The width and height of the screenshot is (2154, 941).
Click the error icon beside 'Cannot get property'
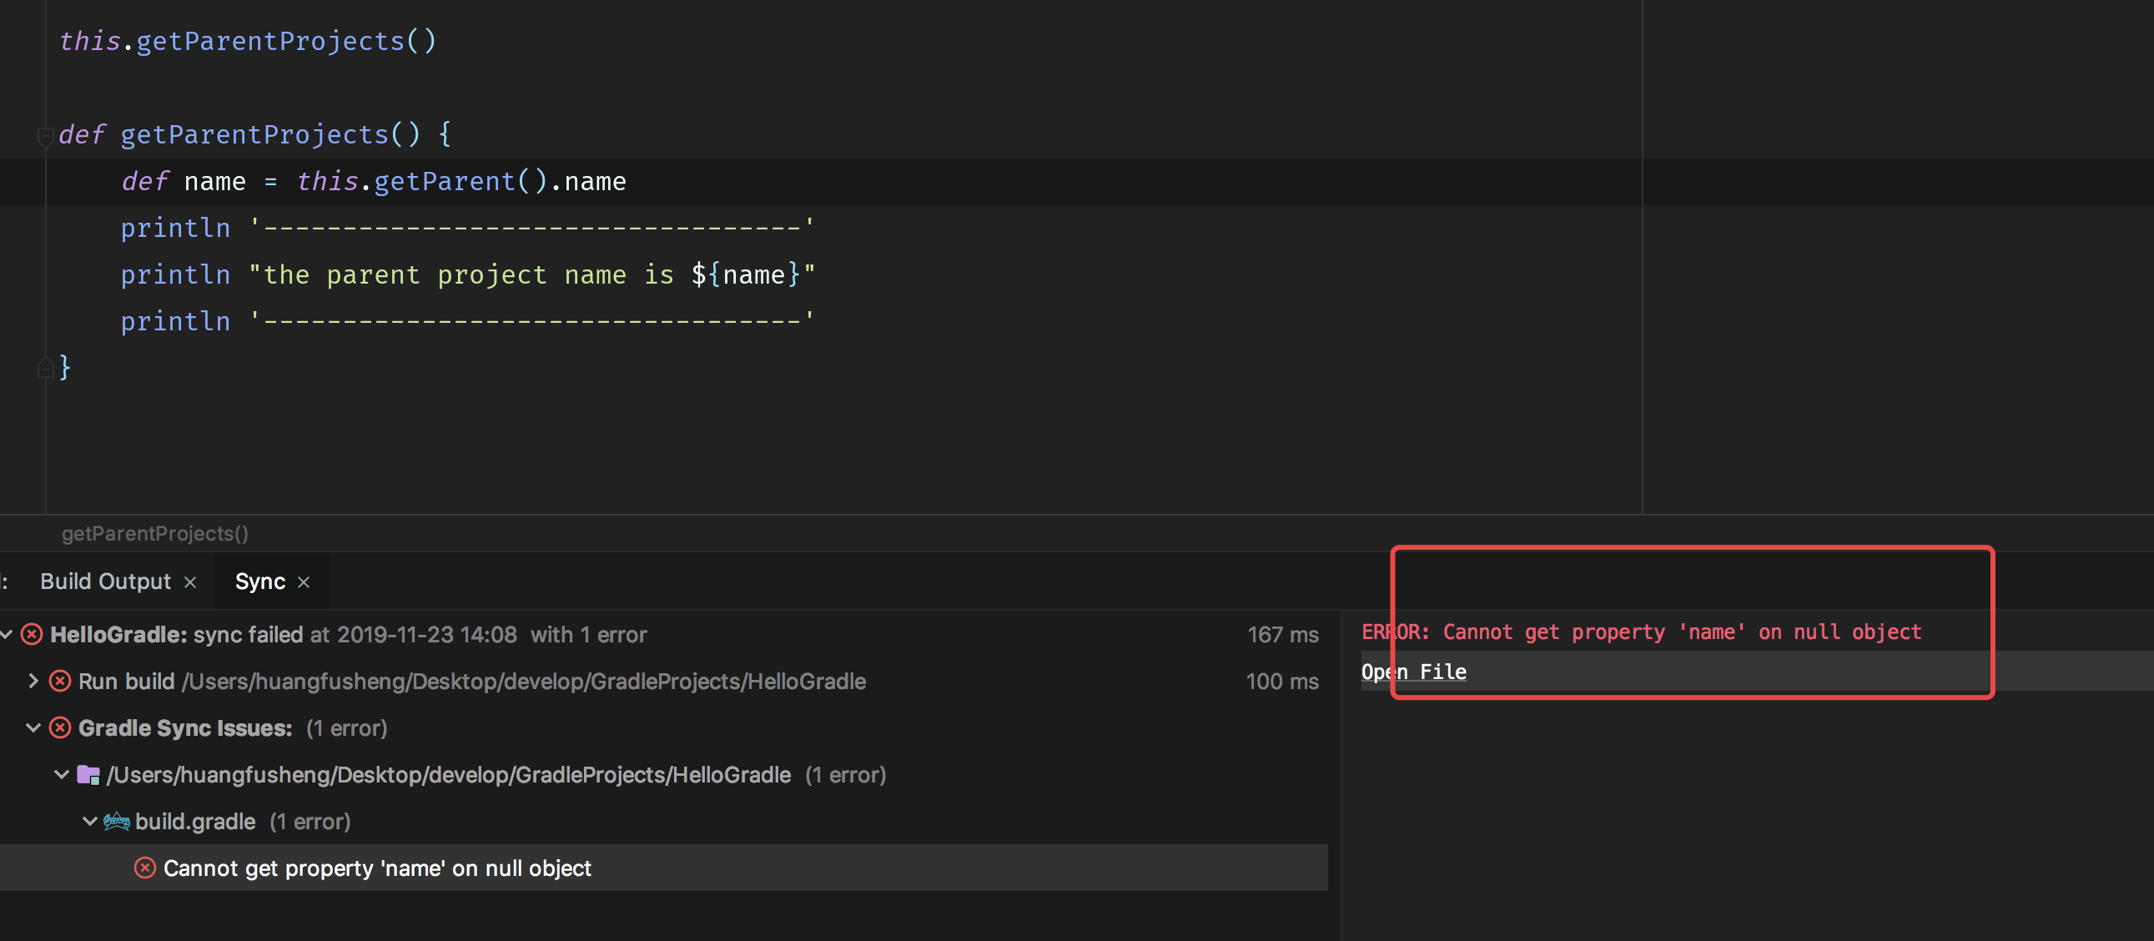coord(144,868)
